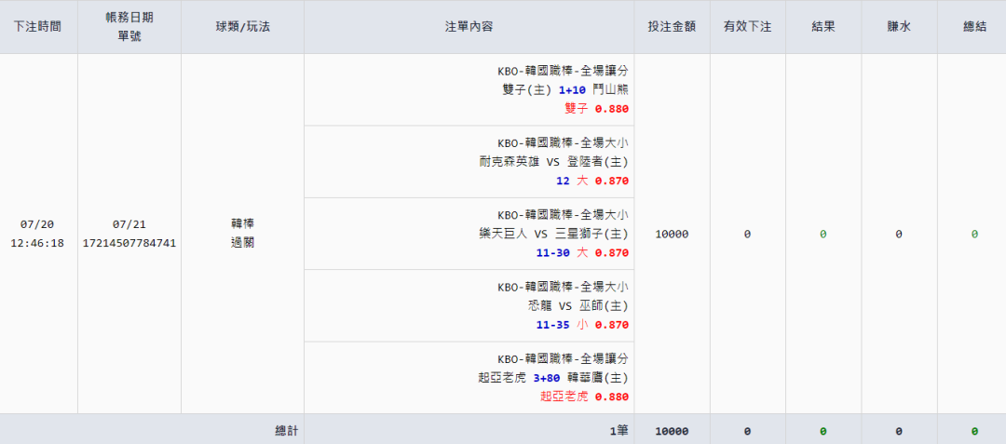1006x444 pixels.
Task: Click the 注單內容 column header
Action: point(469,27)
